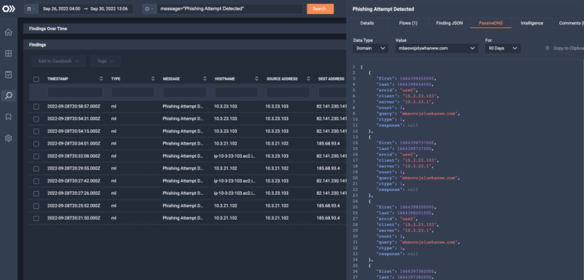The width and height of the screenshot is (584, 280).
Task: Open the Tags dropdown
Action: coord(105,61)
